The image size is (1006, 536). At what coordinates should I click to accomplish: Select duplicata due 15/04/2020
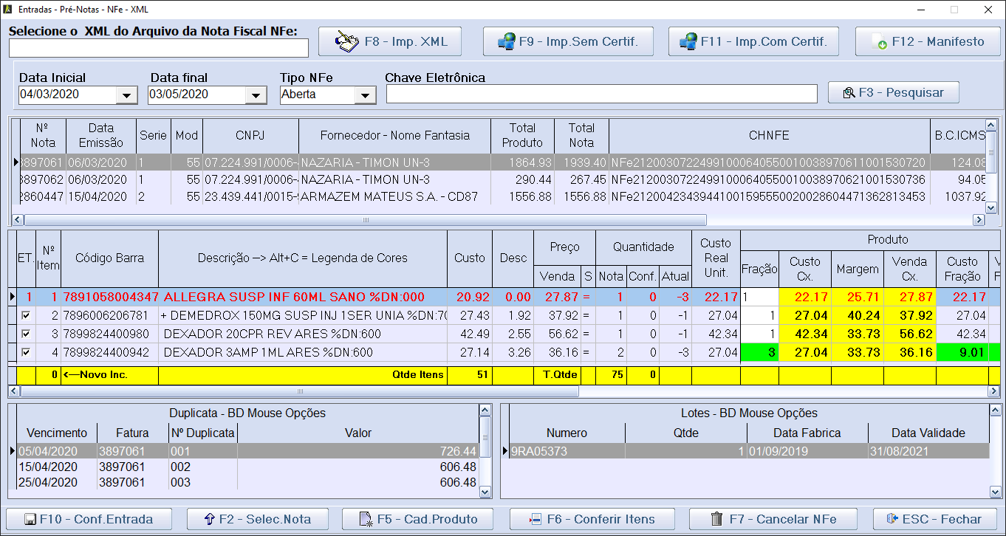[x=247, y=467]
